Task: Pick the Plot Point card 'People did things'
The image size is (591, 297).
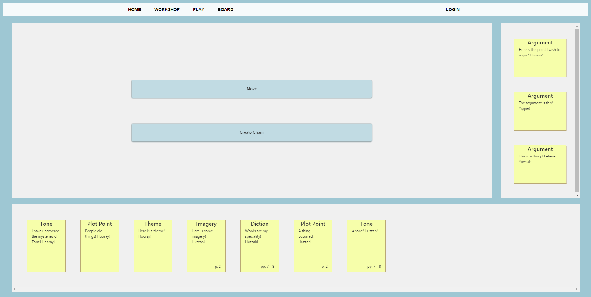Action: click(x=99, y=246)
